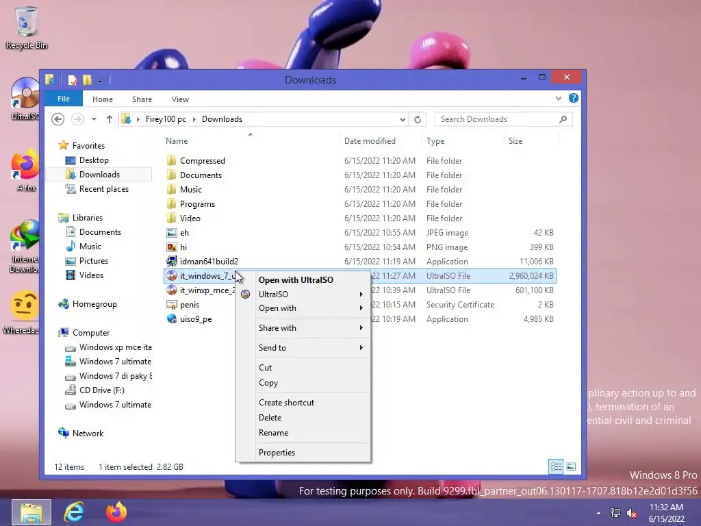Open Properties from the context menu

point(303,453)
